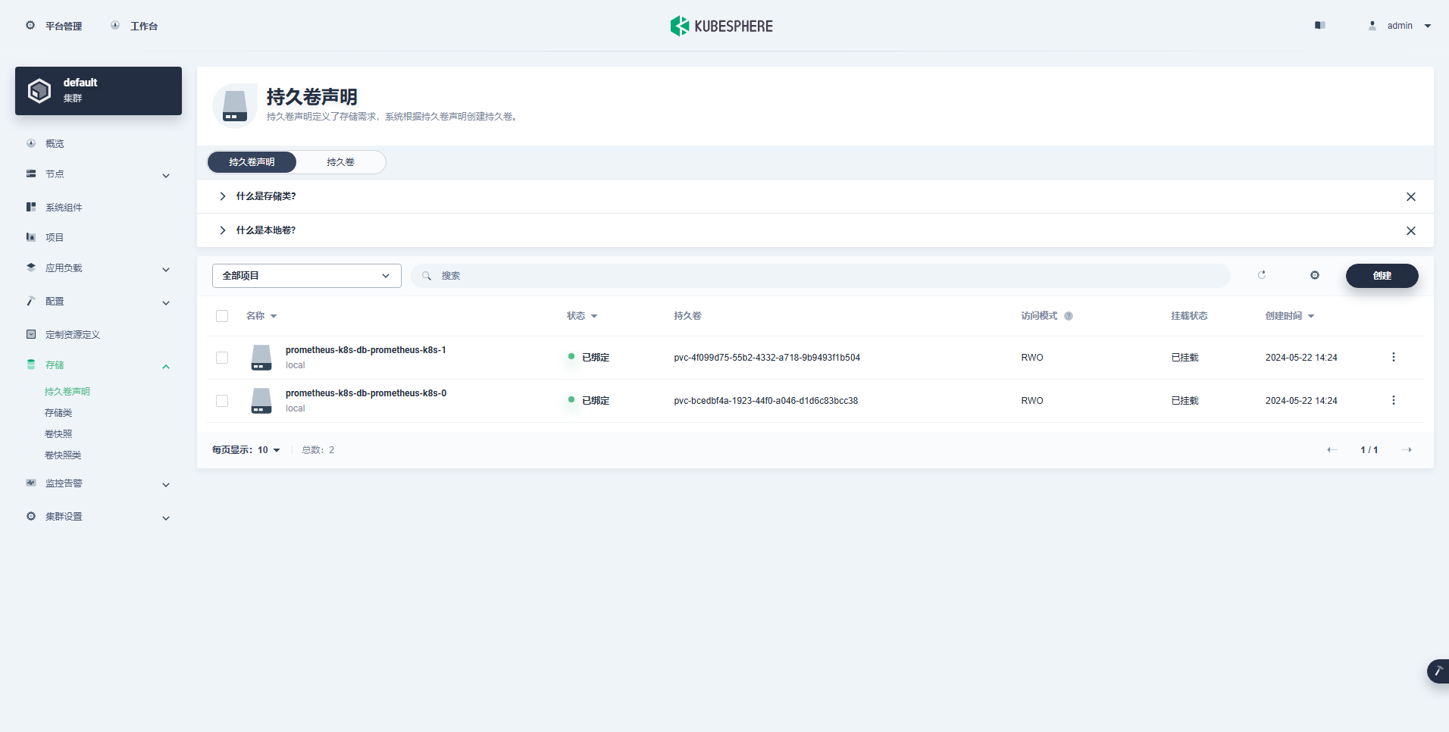Sort by 名称 name column

pos(261,316)
